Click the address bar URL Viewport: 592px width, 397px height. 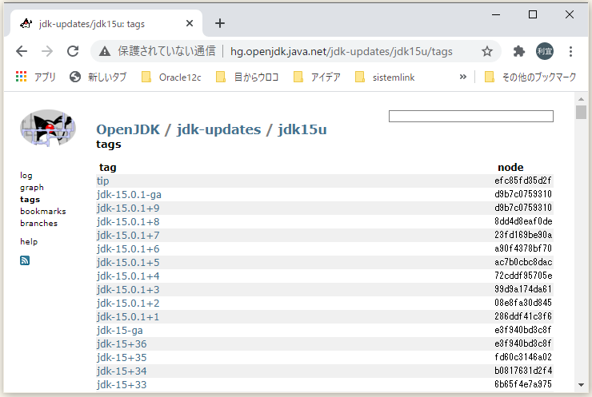(342, 51)
